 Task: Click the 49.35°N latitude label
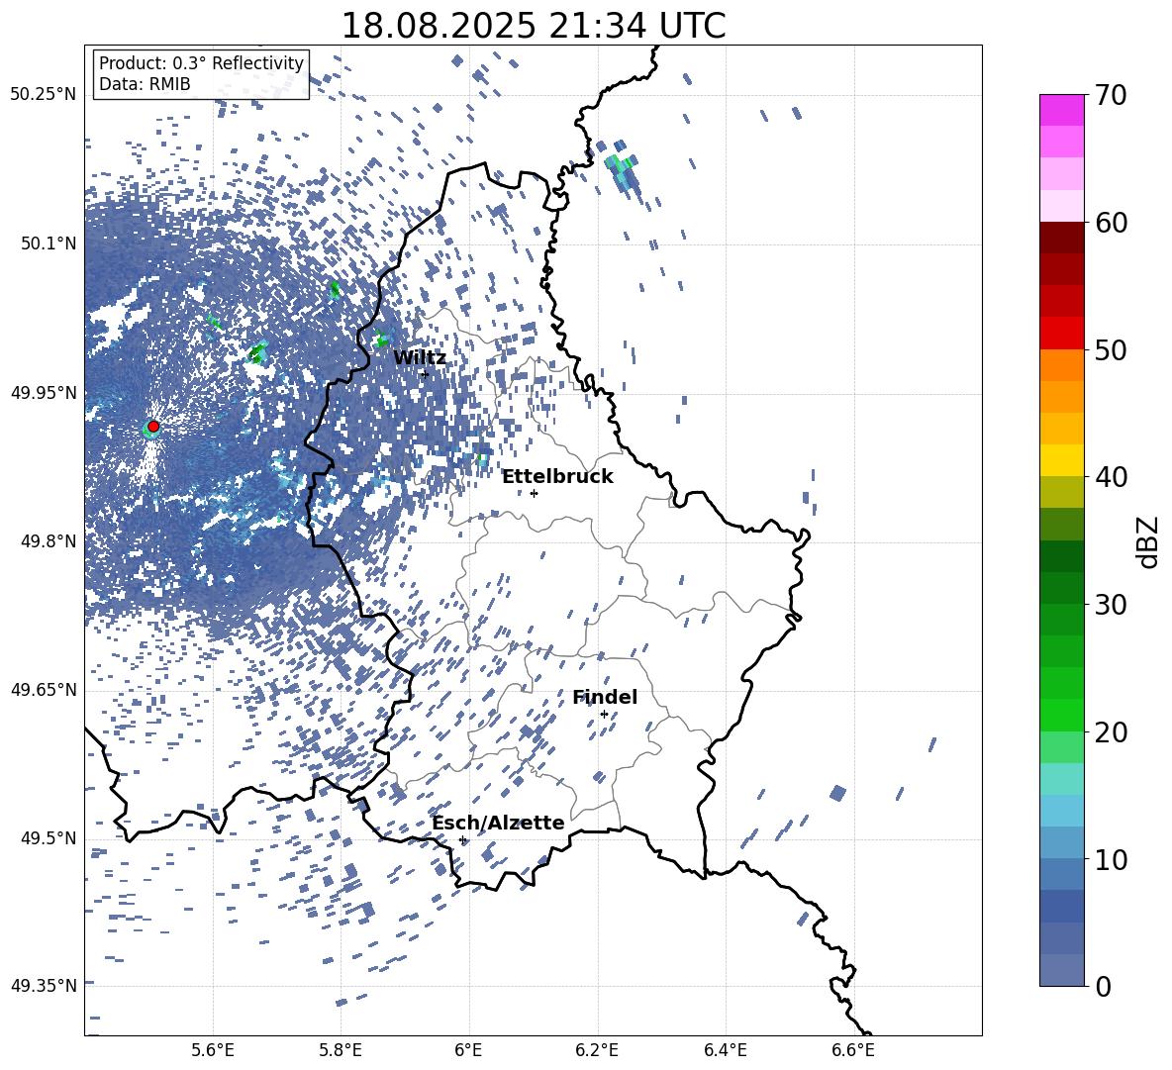point(44,986)
